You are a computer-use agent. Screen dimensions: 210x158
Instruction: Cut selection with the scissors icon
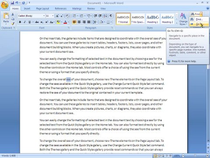point(13,14)
